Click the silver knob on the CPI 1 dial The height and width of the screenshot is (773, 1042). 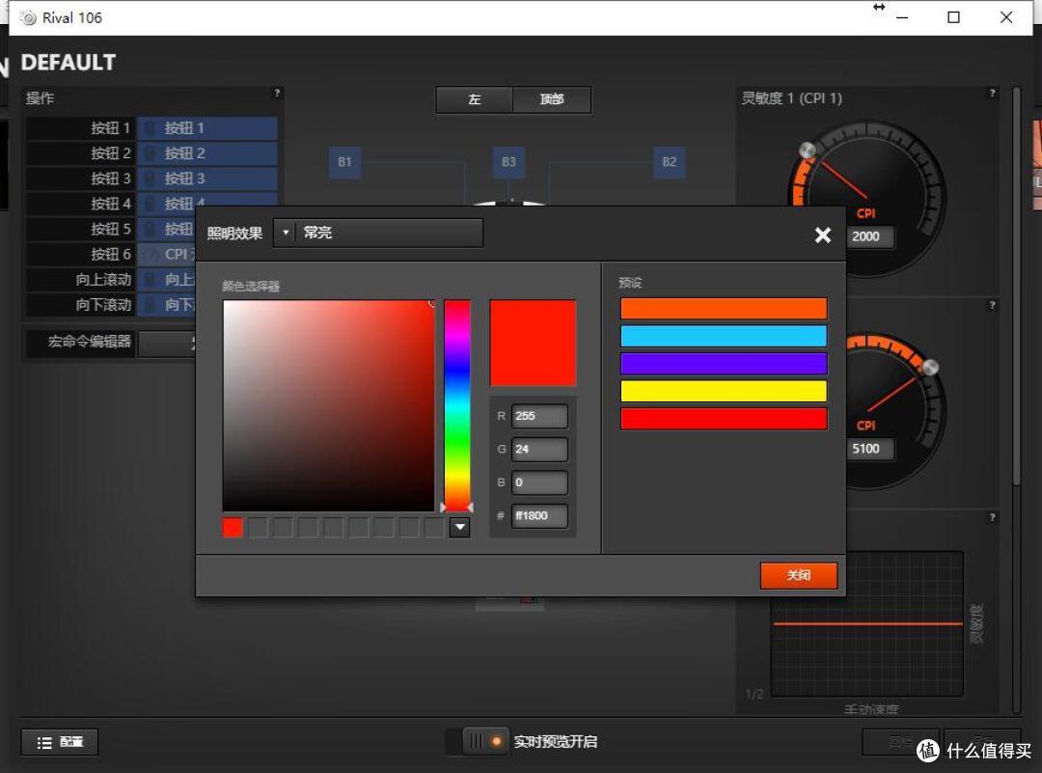tap(808, 151)
